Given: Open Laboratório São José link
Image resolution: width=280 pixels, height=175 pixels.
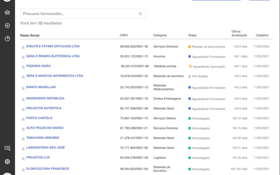Looking at the screenshot, I should point(45,147).
